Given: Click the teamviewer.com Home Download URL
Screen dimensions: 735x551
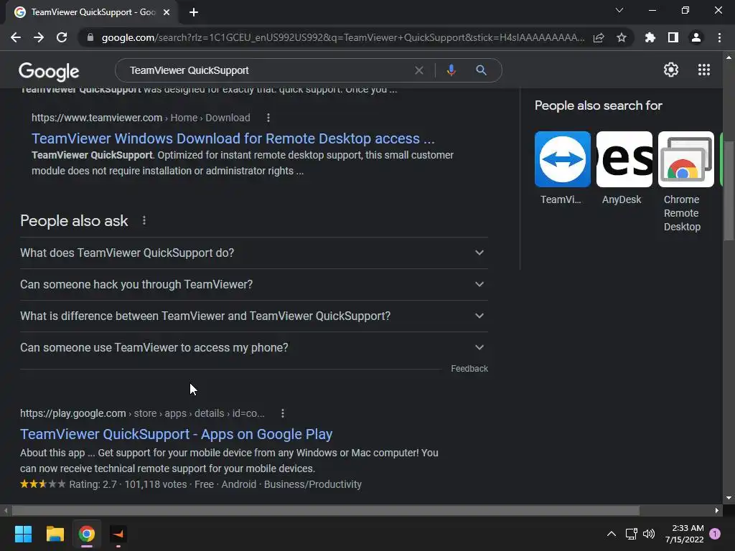Looking at the screenshot, I should tap(141, 118).
